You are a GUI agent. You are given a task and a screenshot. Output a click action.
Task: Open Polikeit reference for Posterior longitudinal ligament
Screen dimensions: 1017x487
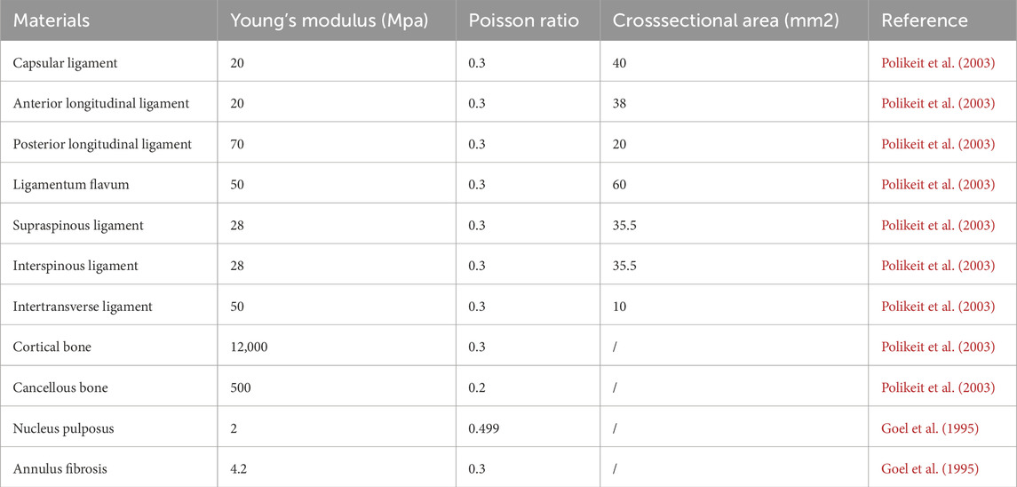937,144
